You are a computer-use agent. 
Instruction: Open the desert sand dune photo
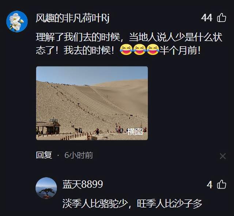[92, 103]
